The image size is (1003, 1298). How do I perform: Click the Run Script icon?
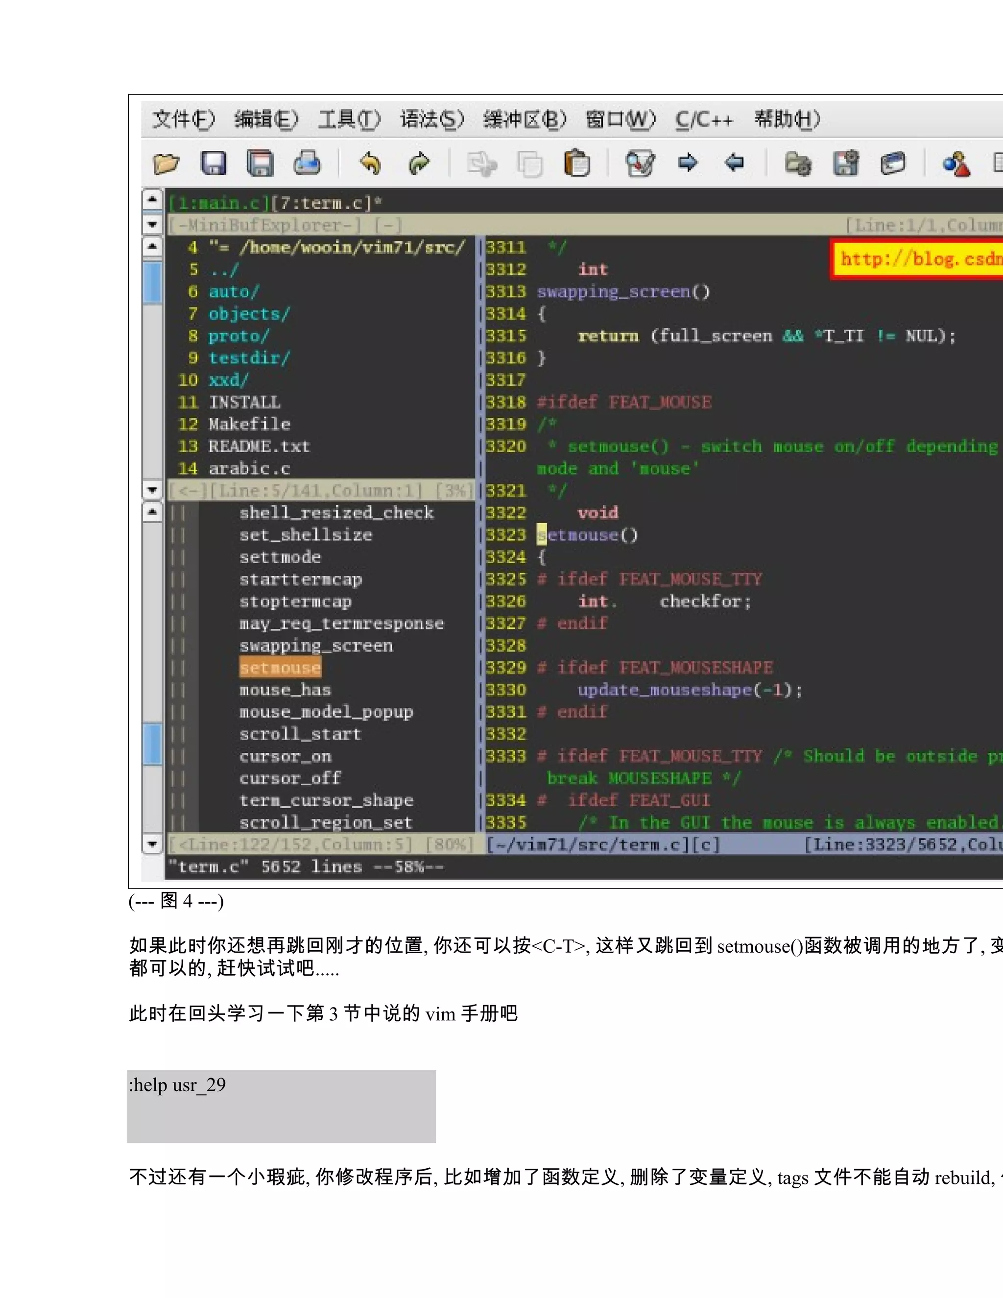point(892,163)
